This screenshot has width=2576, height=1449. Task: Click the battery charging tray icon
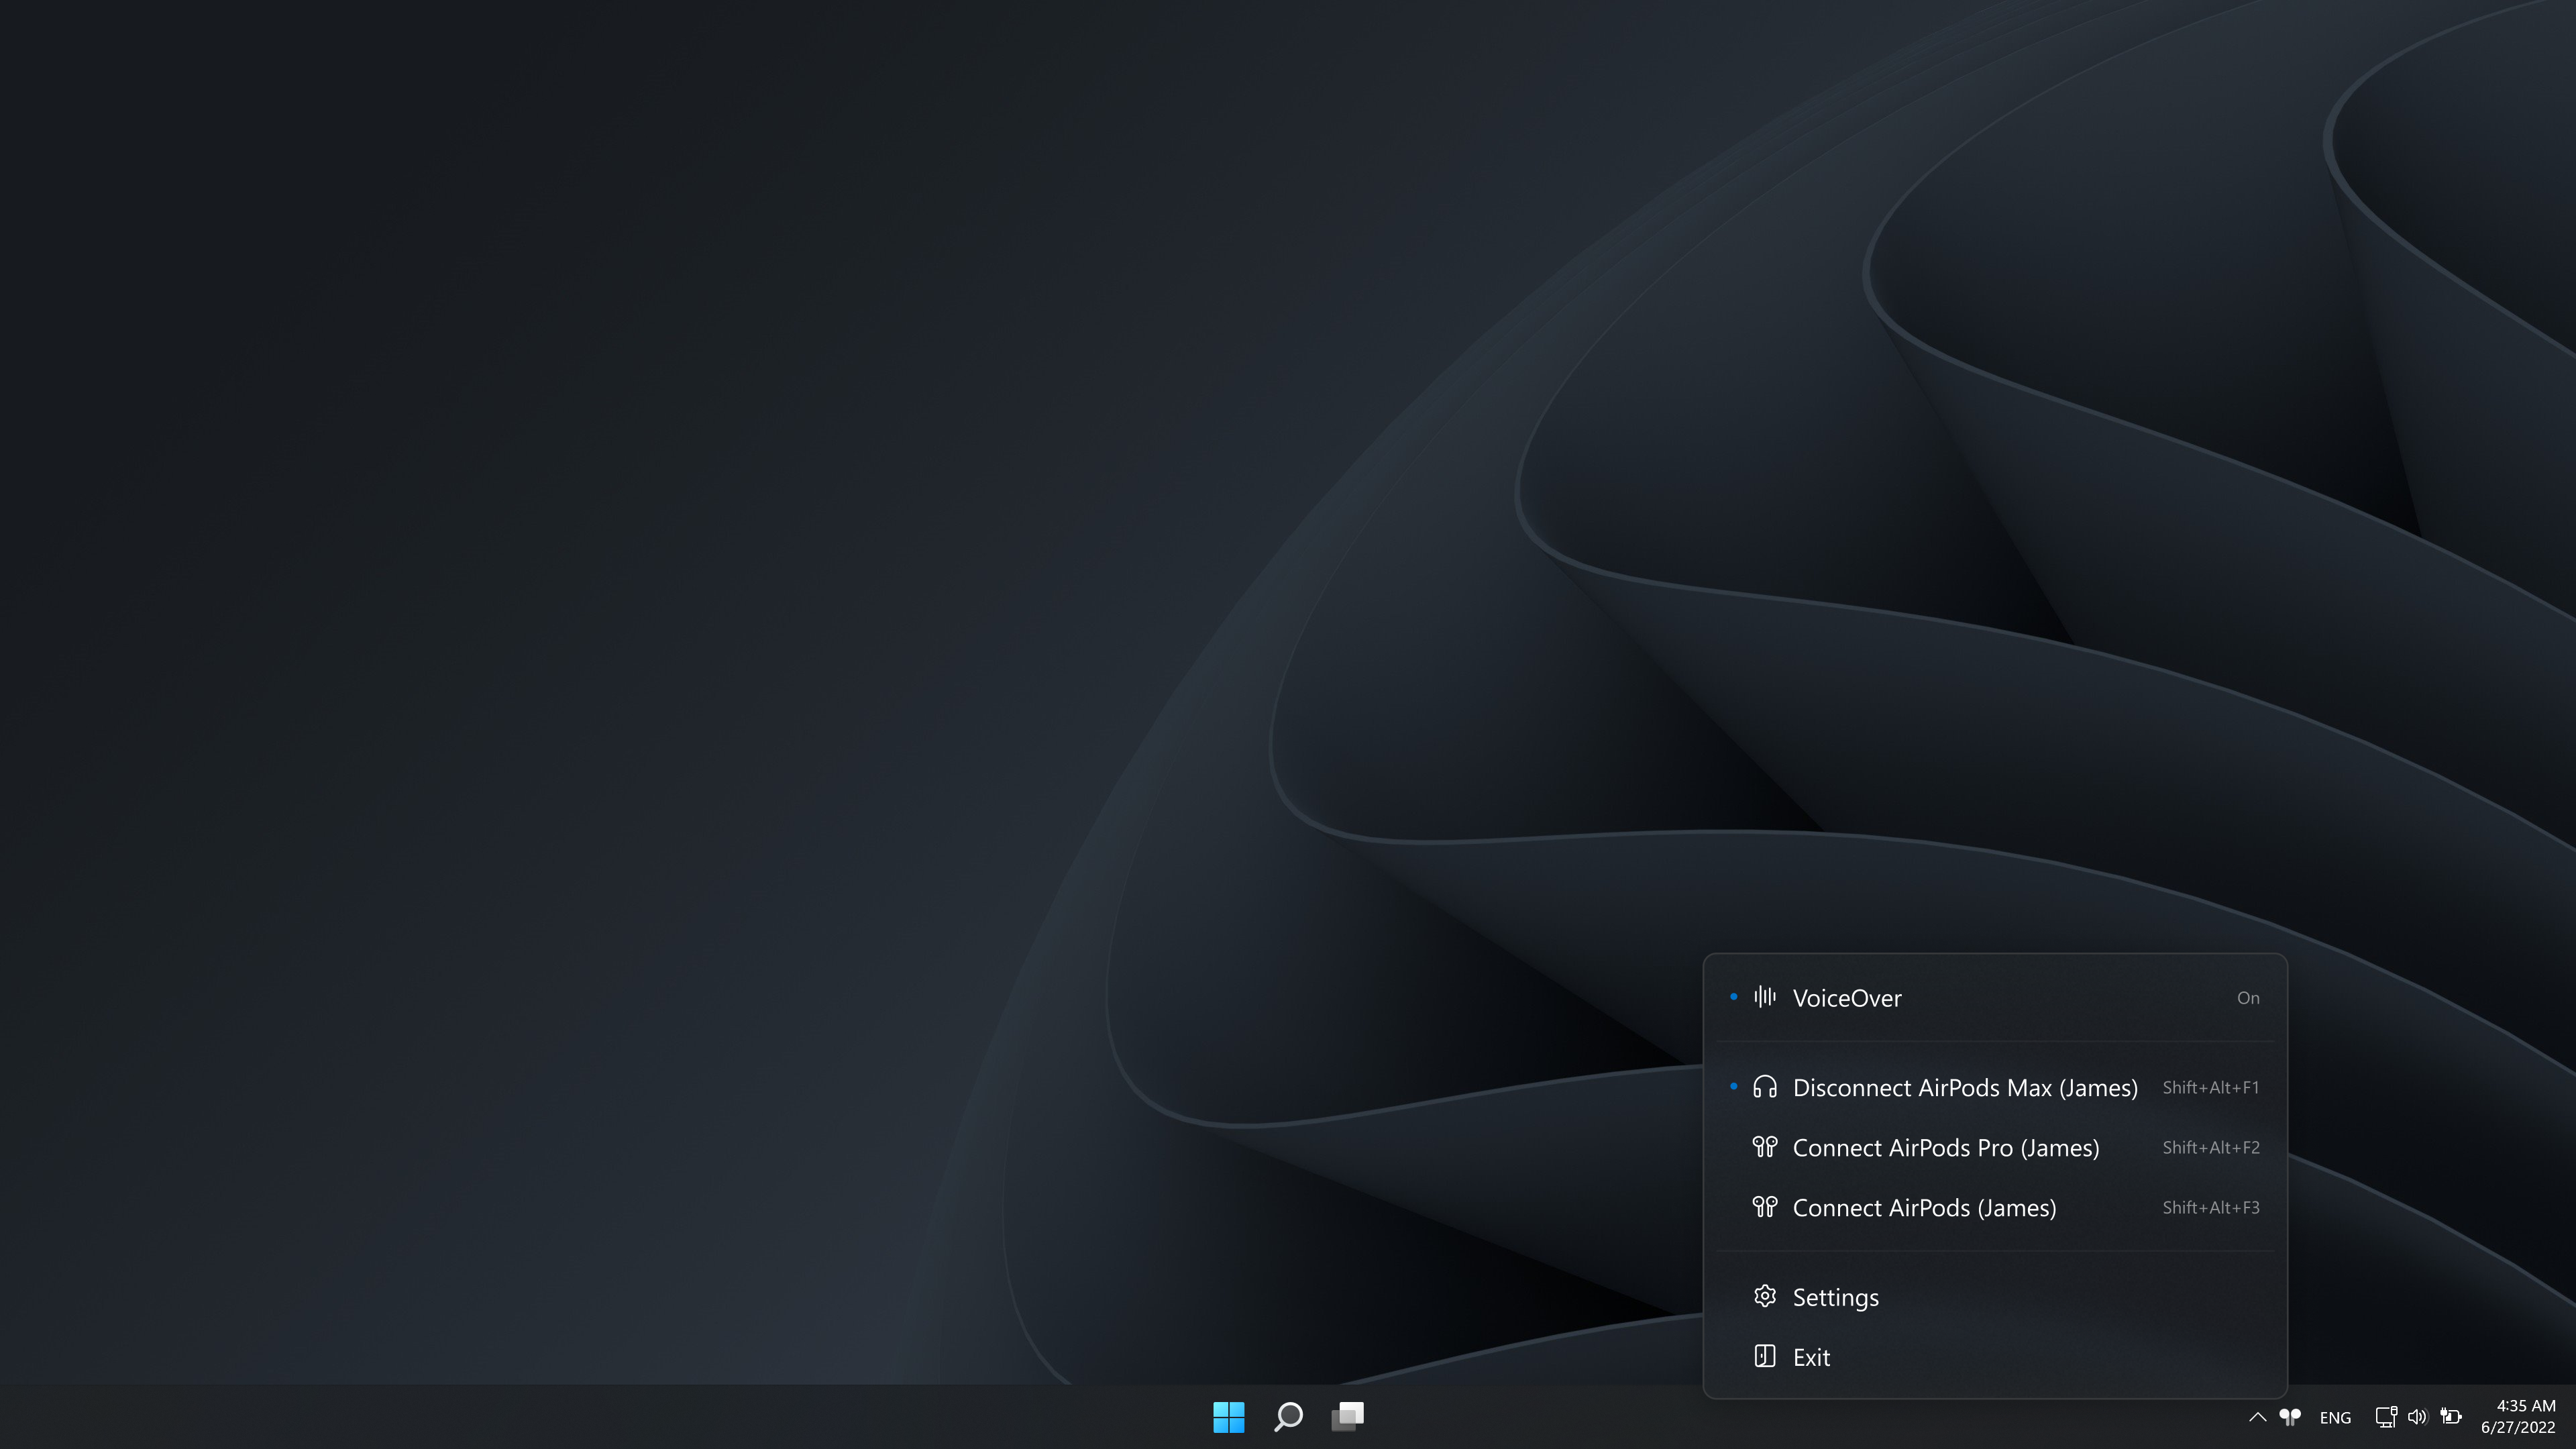tap(2450, 1416)
